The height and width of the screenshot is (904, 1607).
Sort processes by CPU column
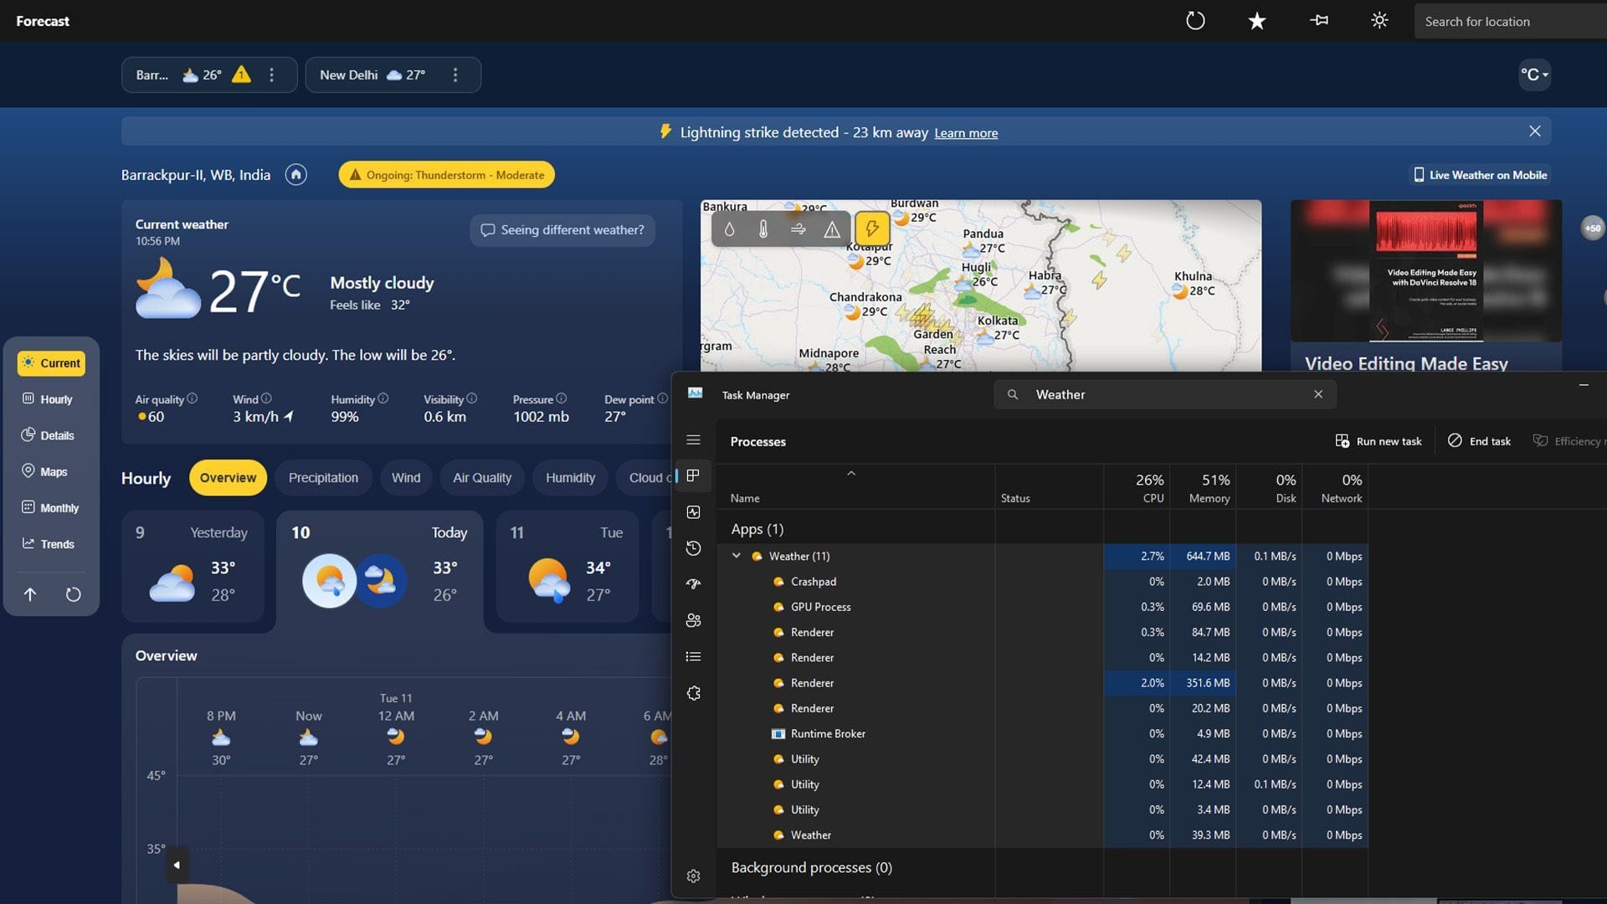pyautogui.click(x=1137, y=487)
